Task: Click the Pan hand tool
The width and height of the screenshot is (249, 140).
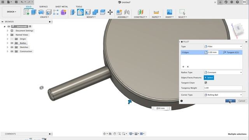Action: point(114,134)
